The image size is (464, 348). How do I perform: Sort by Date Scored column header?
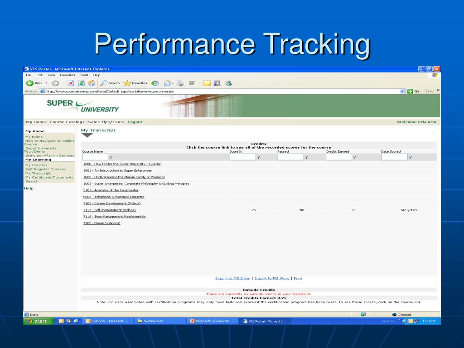[x=391, y=151]
